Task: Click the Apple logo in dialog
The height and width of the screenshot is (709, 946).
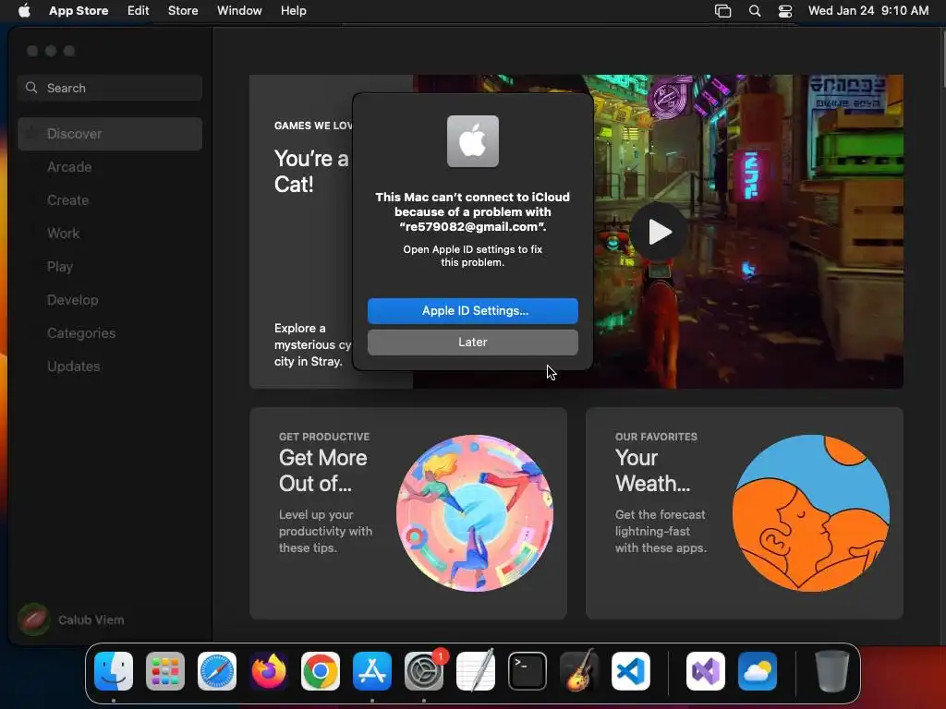Action: [472, 141]
